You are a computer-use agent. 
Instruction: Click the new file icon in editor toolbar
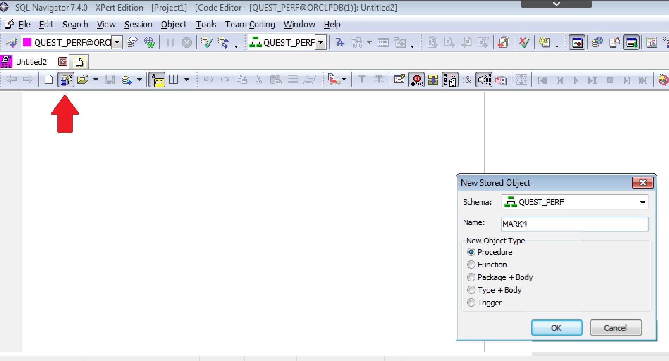[49, 80]
